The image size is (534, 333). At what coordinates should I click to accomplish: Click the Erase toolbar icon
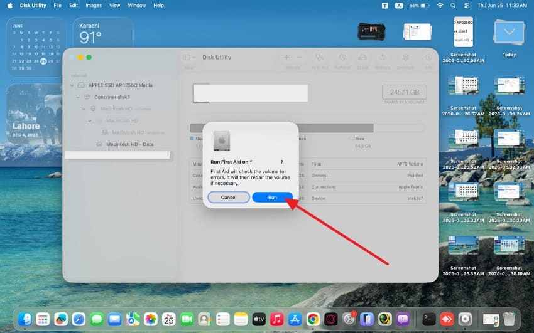[362, 58]
